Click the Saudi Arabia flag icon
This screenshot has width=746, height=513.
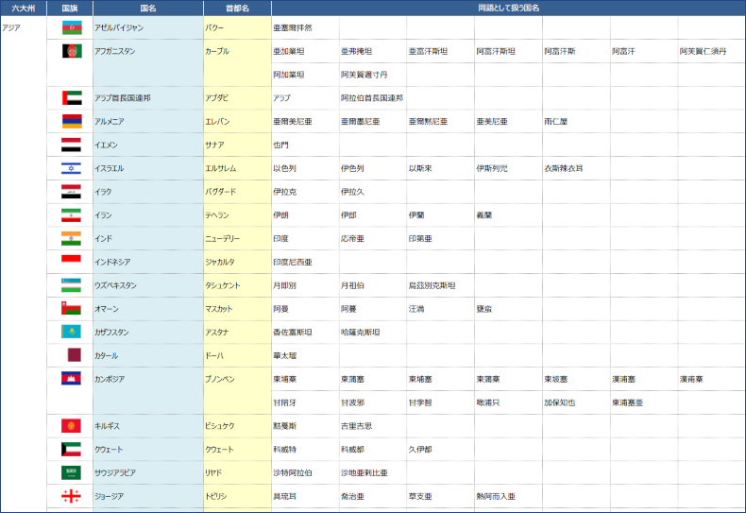tap(71, 472)
